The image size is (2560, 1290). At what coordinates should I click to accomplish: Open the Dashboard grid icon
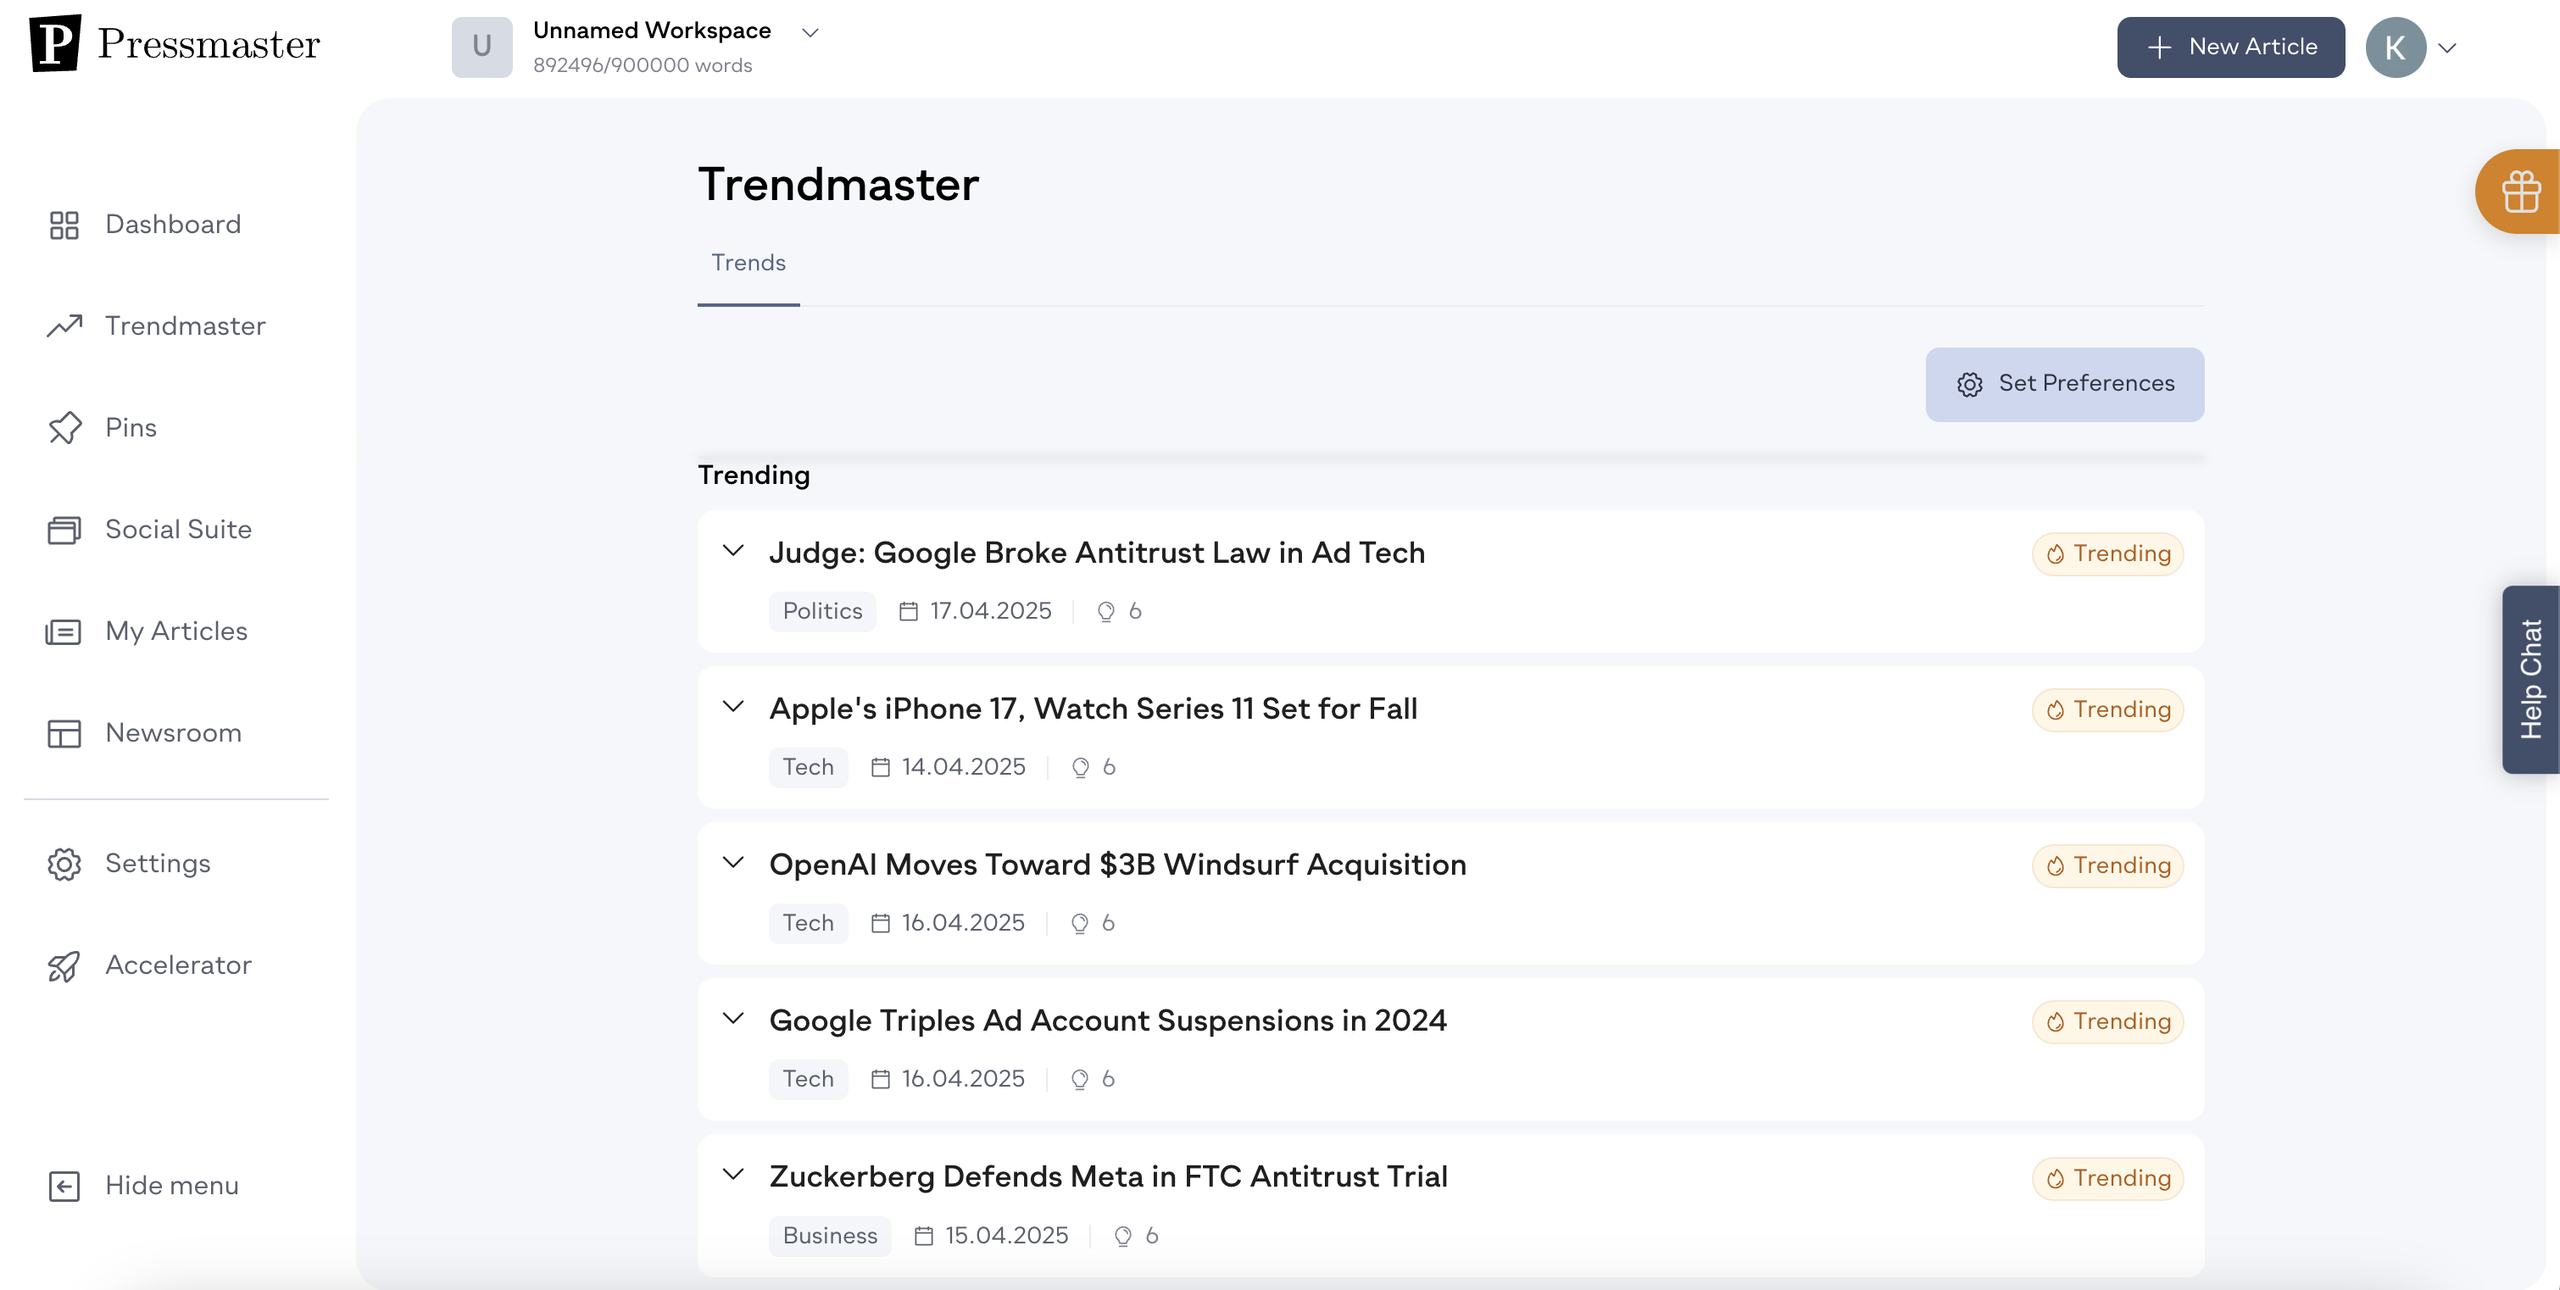click(64, 225)
